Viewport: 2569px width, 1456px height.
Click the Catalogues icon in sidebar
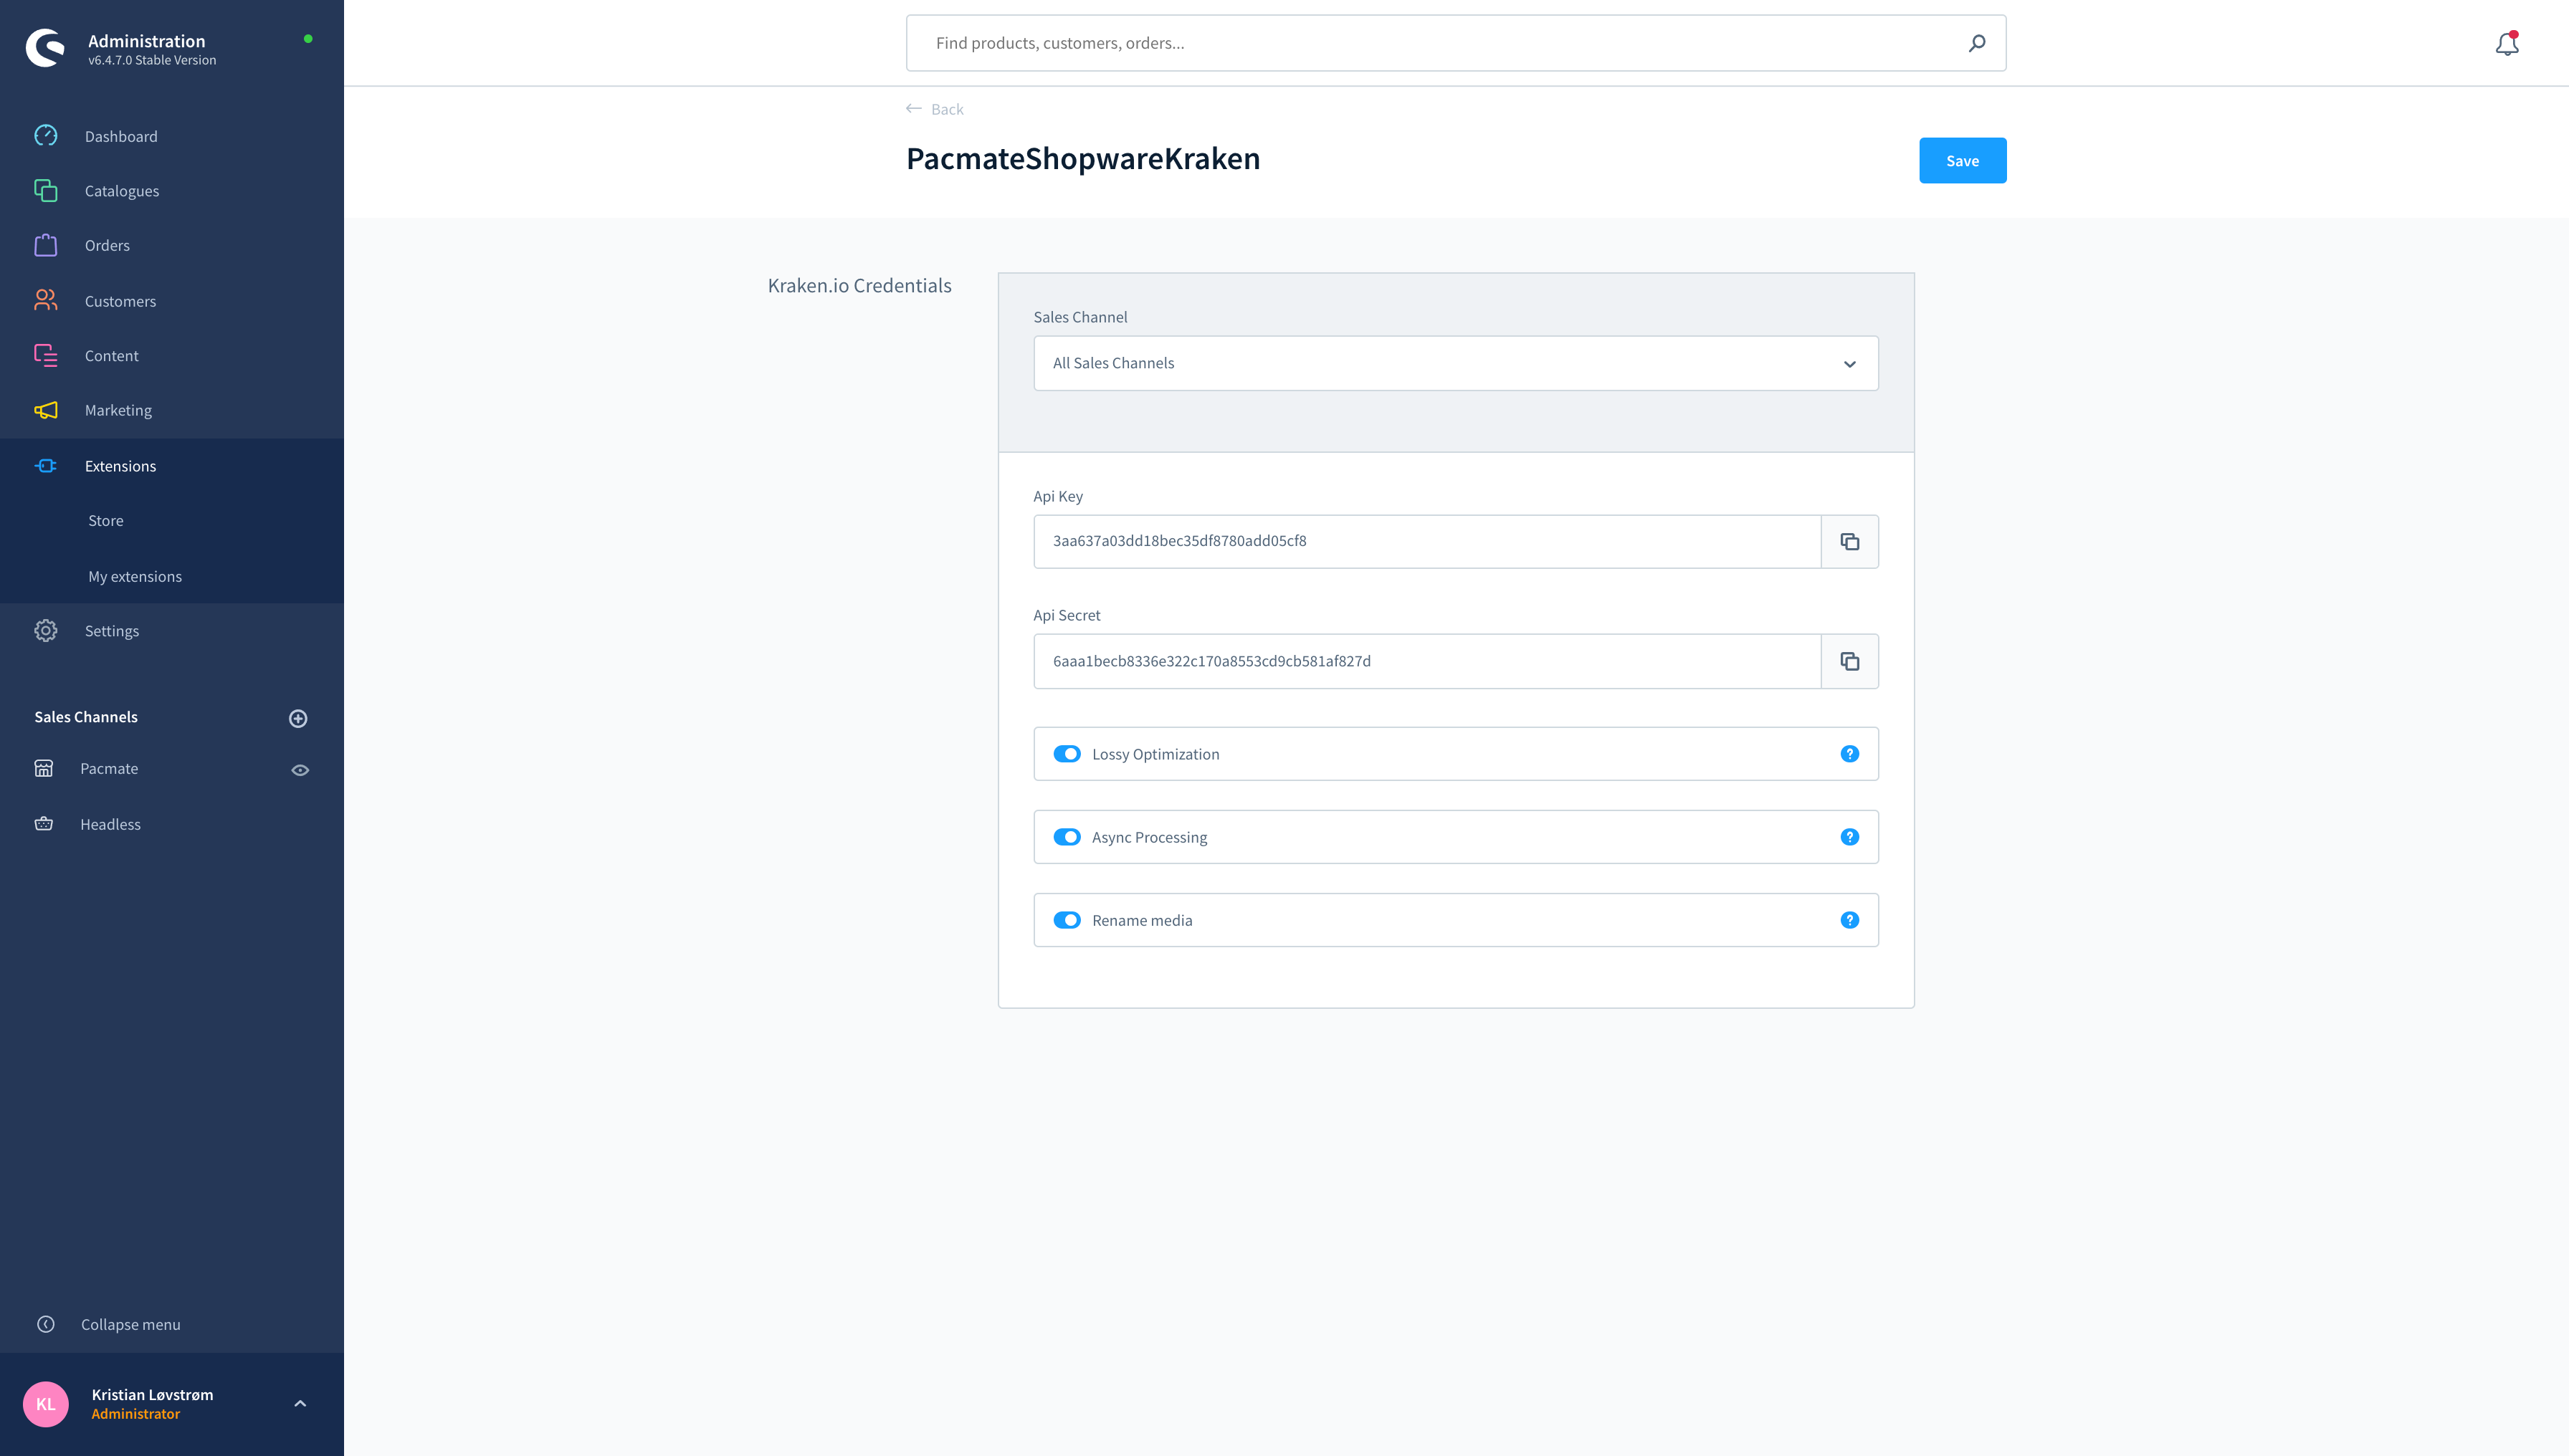[x=46, y=190]
